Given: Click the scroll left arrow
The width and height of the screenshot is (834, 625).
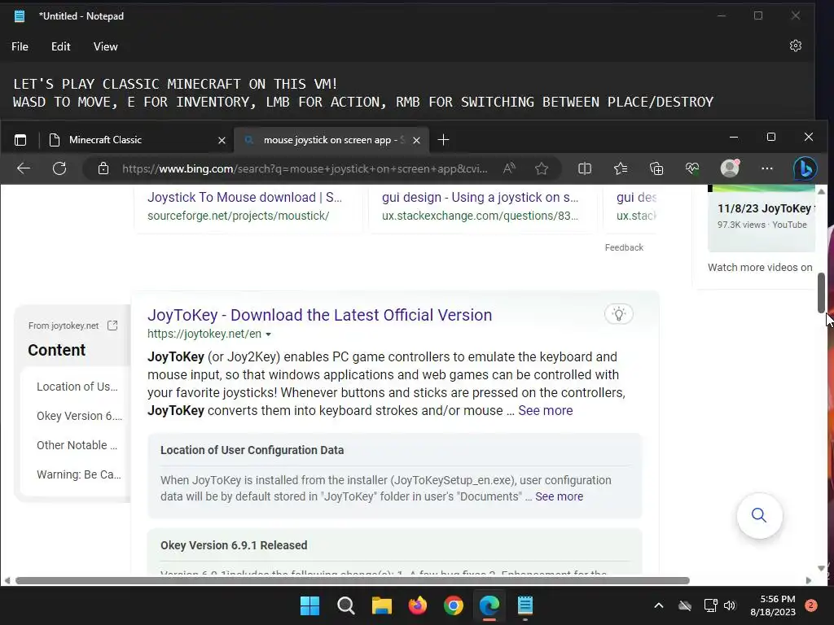Looking at the screenshot, I should (x=7, y=580).
